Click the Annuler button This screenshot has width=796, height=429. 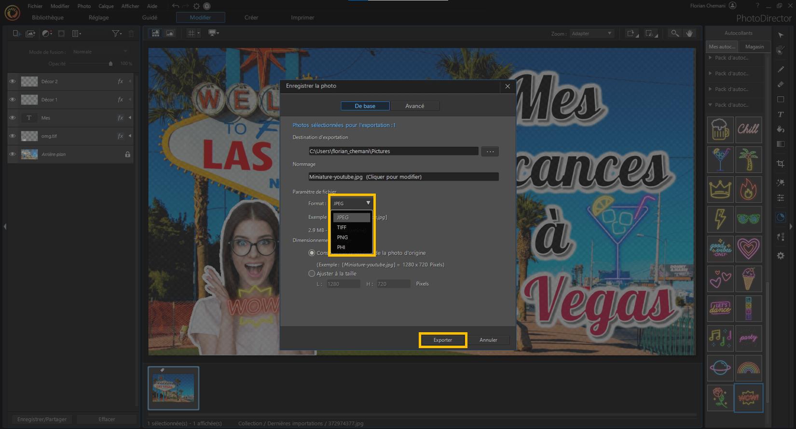[488, 340]
